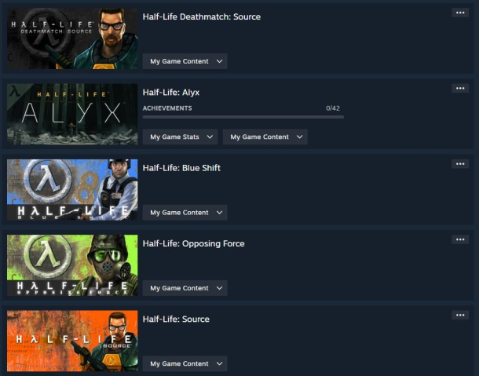This screenshot has height=376, width=479.
Task: Open more options for Half-Life: Opposing Force
Action: point(460,239)
